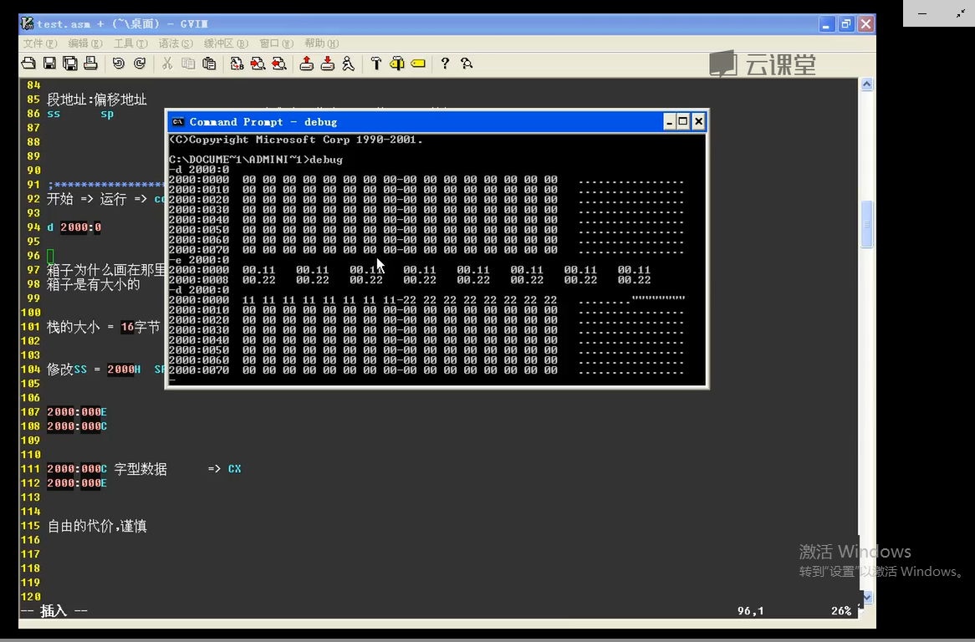The width and height of the screenshot is (975, 642).
Task: Click the green cursor block on line 96
Action: pos(50,256)
